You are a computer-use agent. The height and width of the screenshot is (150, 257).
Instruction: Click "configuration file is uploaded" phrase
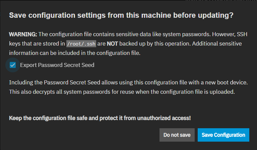204,92
